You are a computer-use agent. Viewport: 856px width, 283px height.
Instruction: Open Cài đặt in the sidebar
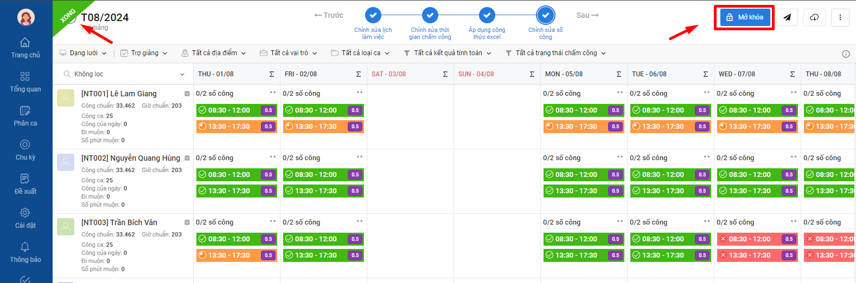[x=25, y=218]
